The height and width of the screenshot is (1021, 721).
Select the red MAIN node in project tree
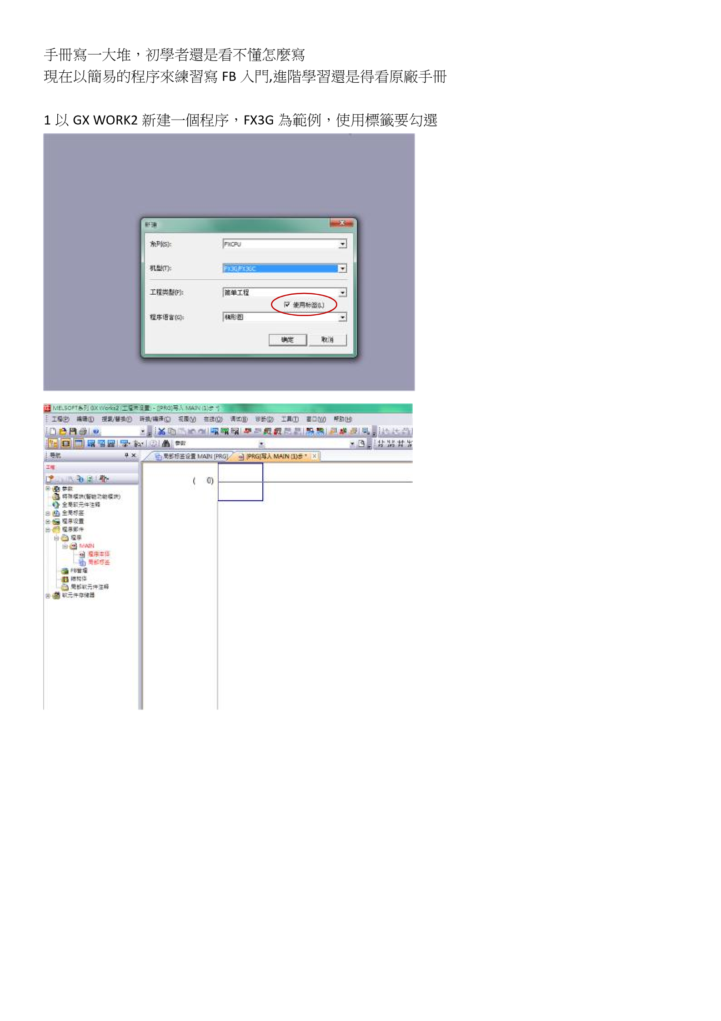[86, 546]
